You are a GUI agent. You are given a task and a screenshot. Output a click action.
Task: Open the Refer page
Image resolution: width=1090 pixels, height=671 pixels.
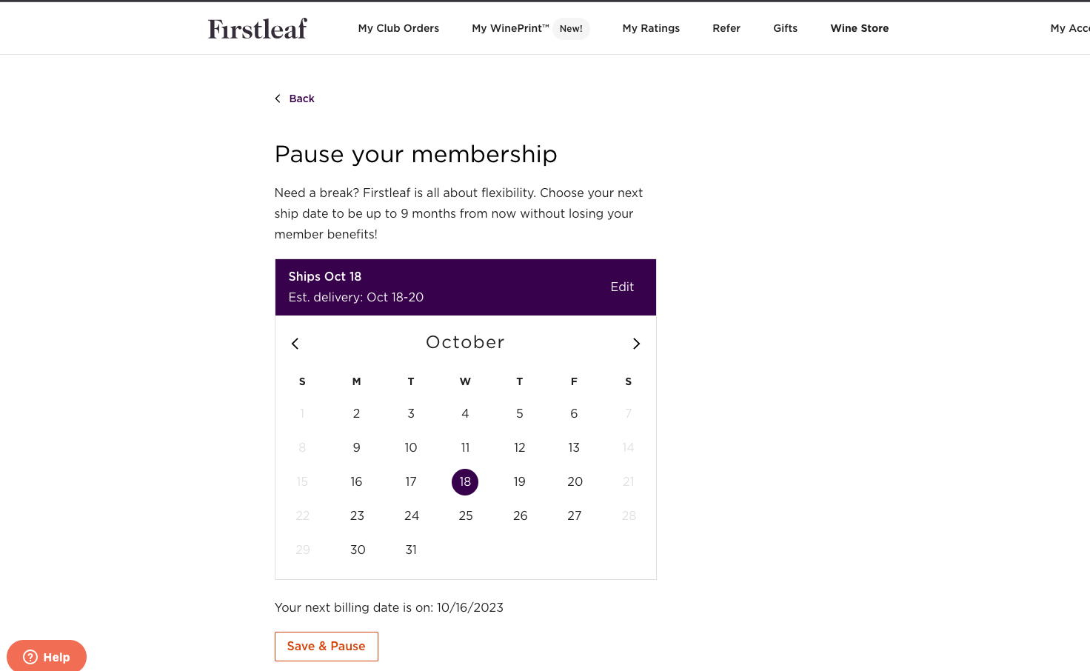pos(726,28)
